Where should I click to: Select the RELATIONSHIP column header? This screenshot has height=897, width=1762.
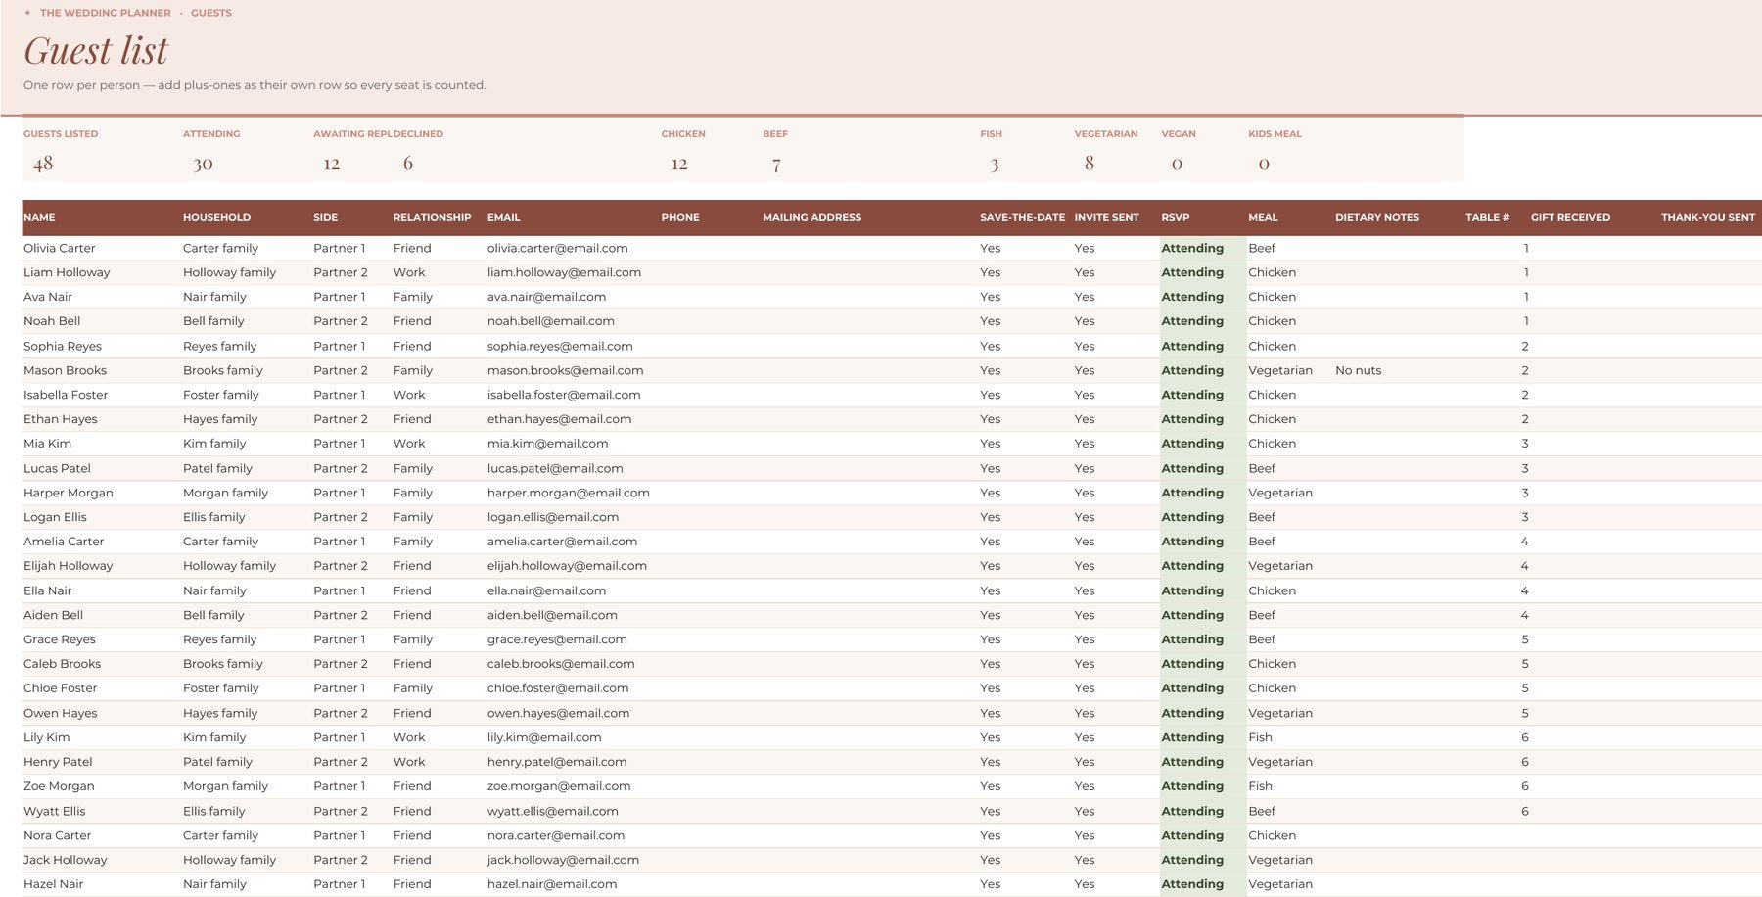point(432,217)
